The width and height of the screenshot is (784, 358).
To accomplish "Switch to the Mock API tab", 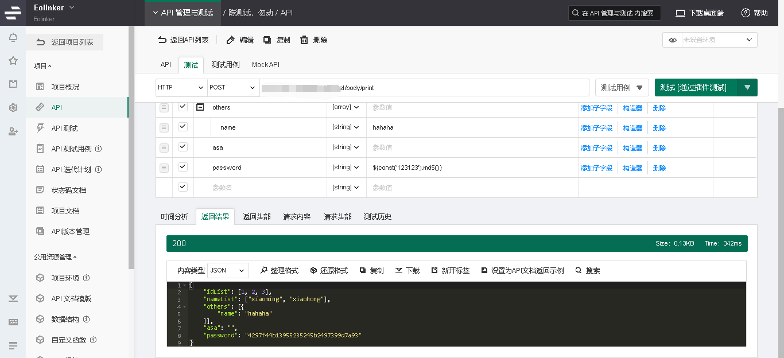I will [265, 65].
